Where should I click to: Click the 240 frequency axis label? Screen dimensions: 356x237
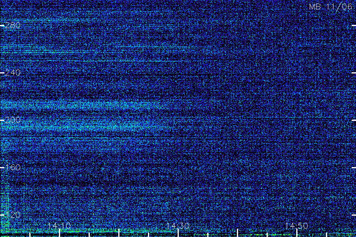(13, 73)
